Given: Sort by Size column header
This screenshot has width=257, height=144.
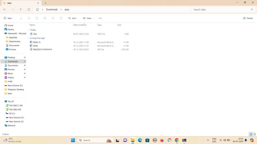Looking at the screenshot, I should (119, 25).
